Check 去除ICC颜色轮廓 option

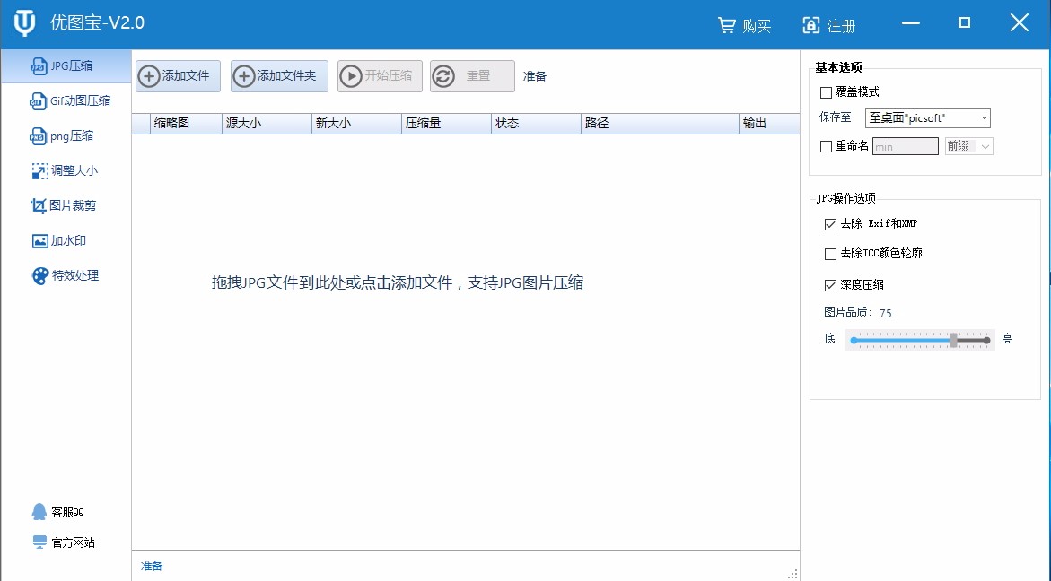[830, 254]
